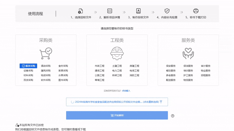Deselect the highlighted 服装采购 option
The image size is (234, 131).
coord(28,66)
